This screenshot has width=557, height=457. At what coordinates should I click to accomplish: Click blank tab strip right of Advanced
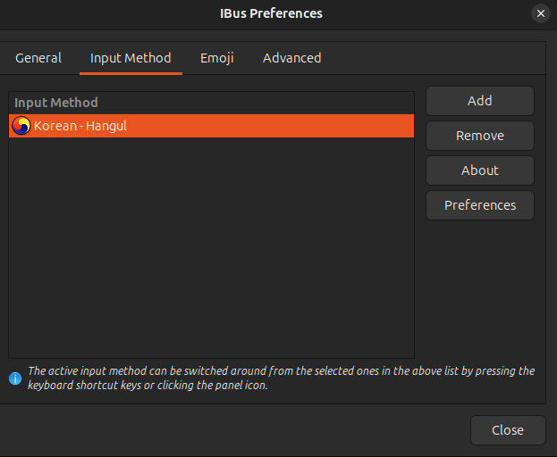pos(429,58)
